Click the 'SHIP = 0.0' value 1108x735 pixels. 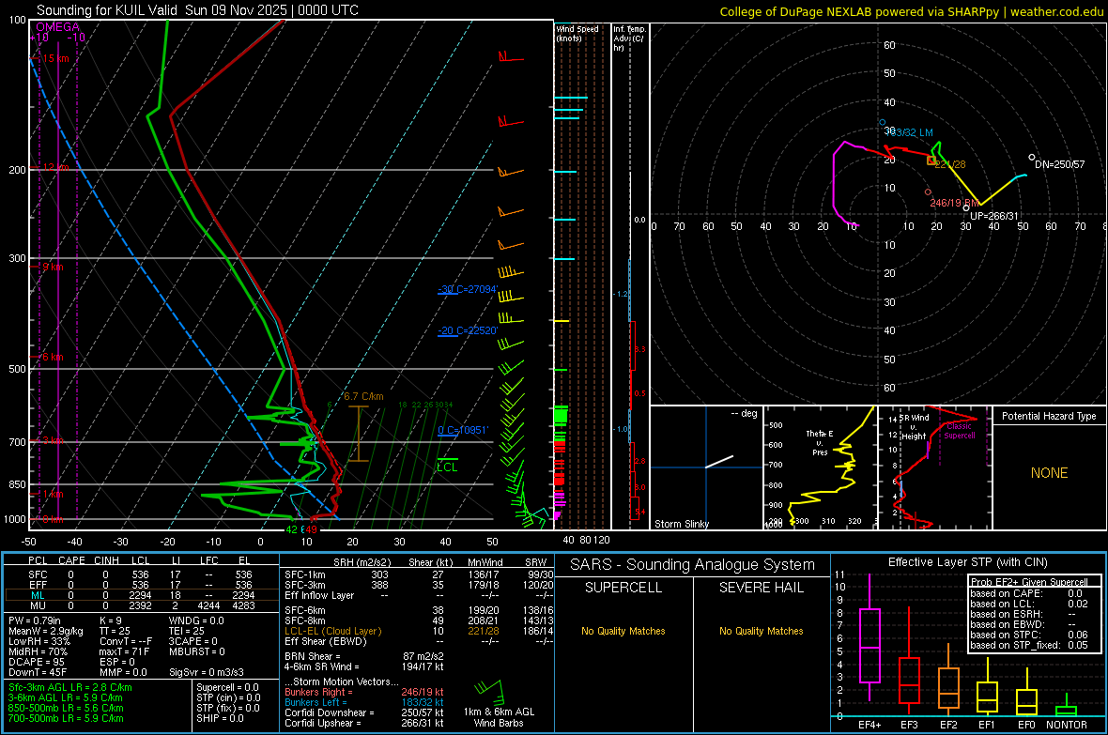[218, 718]
